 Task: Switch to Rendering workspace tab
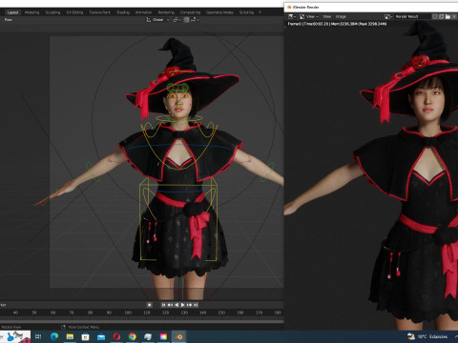pyautogui.click(x=166, y=12)
